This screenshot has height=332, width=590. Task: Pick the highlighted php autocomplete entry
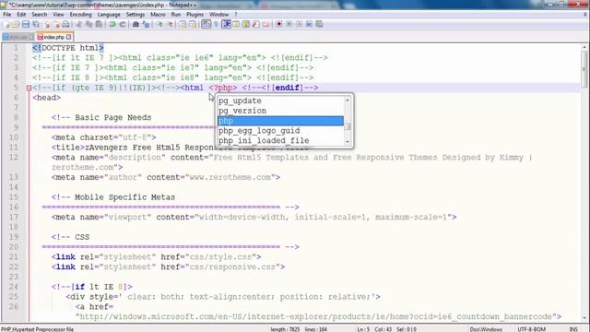280,121
